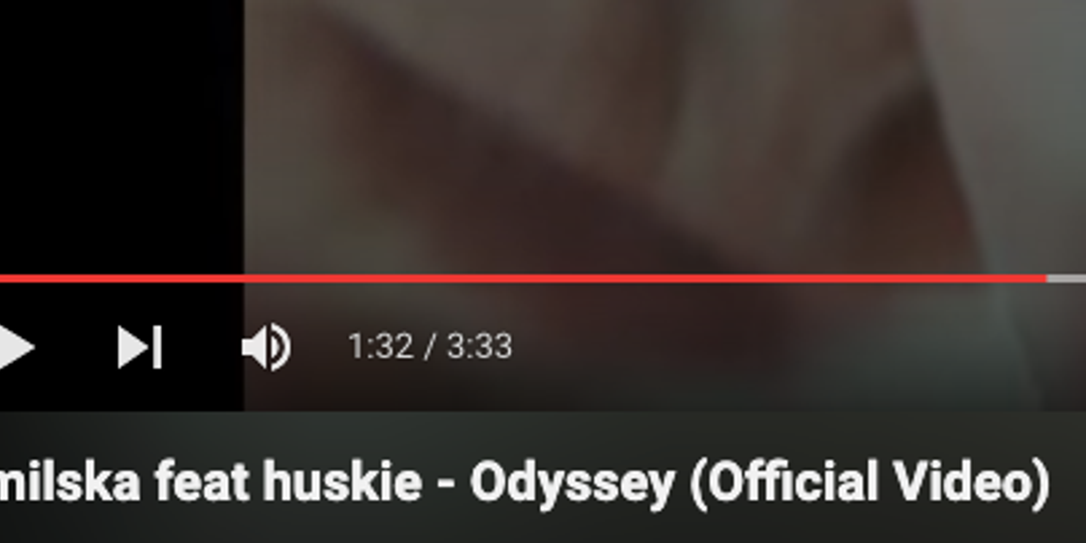Viewport: 1086px width, 543px height.
Task: Click the 3:33 total duration text
Action: tap(479, 346)
